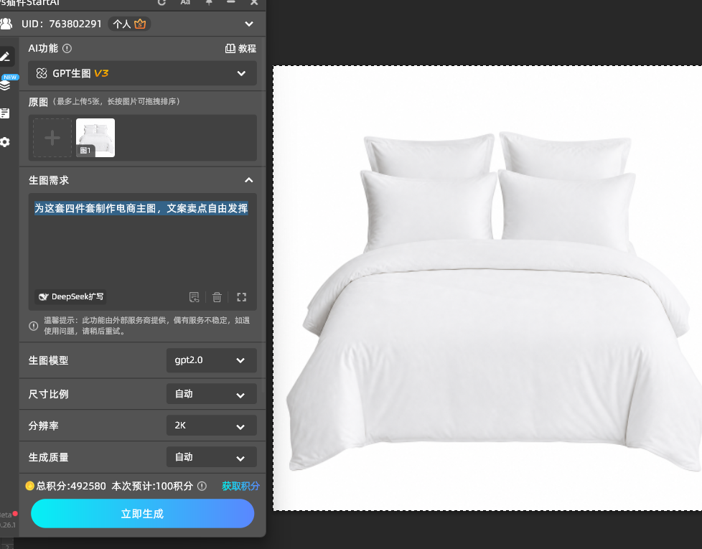Click the pin icon in the title bar

coord(209,3)
